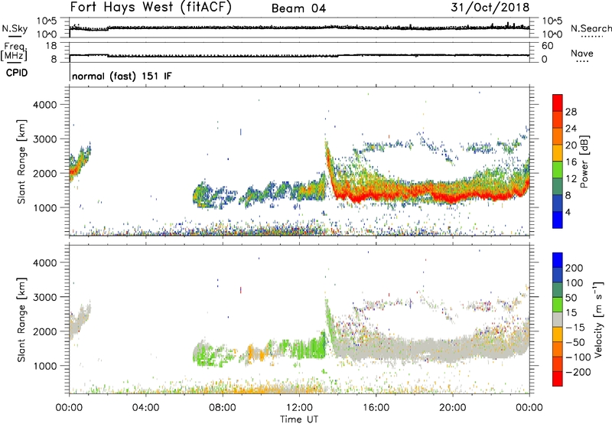The image size is (612, 424).
Task: Click the '04:00' time axis tick
Action: pyautogui.click(x=145, y=408)
